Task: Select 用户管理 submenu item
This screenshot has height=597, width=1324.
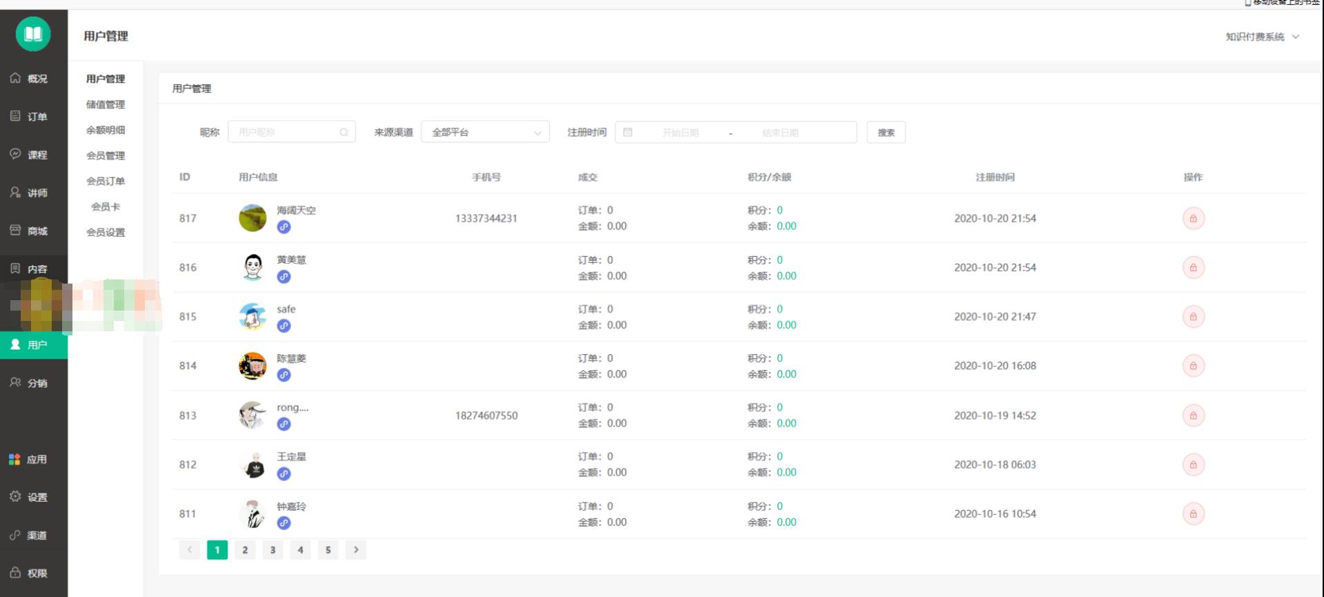Action: [106, 79]
